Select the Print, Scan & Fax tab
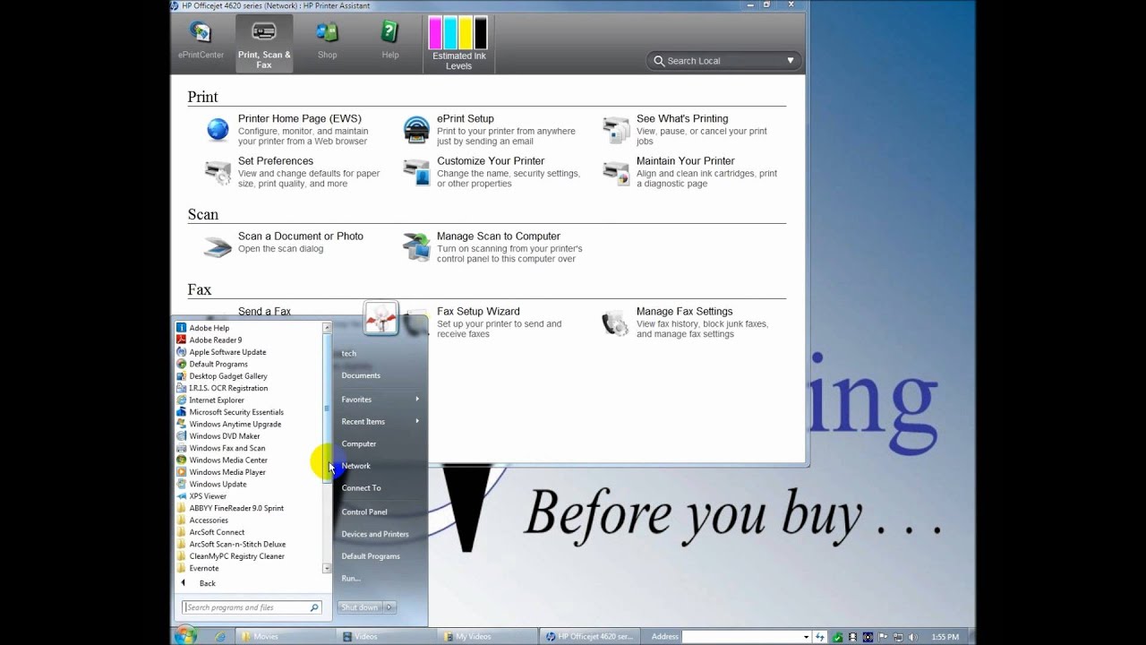This screenshot has height=645, width=1146. (x=264, y=44)
